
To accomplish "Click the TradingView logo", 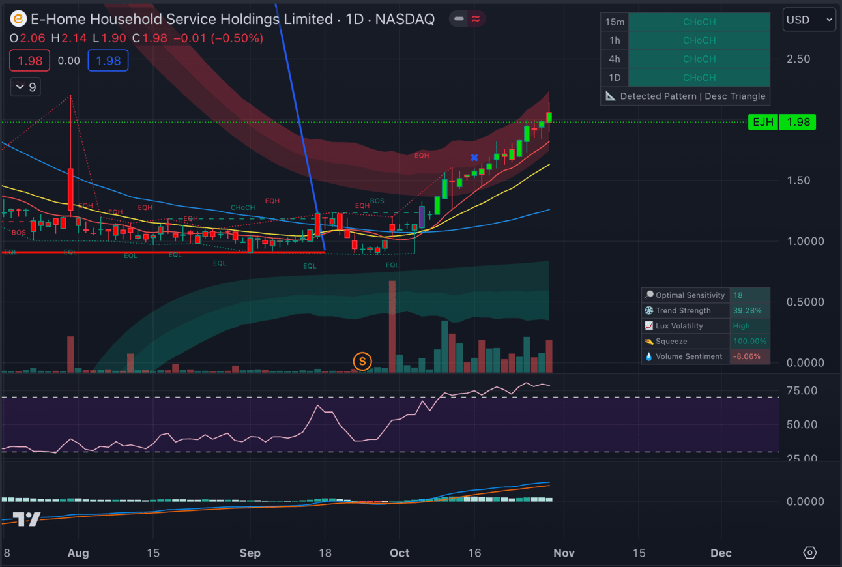I will (26, 519).
